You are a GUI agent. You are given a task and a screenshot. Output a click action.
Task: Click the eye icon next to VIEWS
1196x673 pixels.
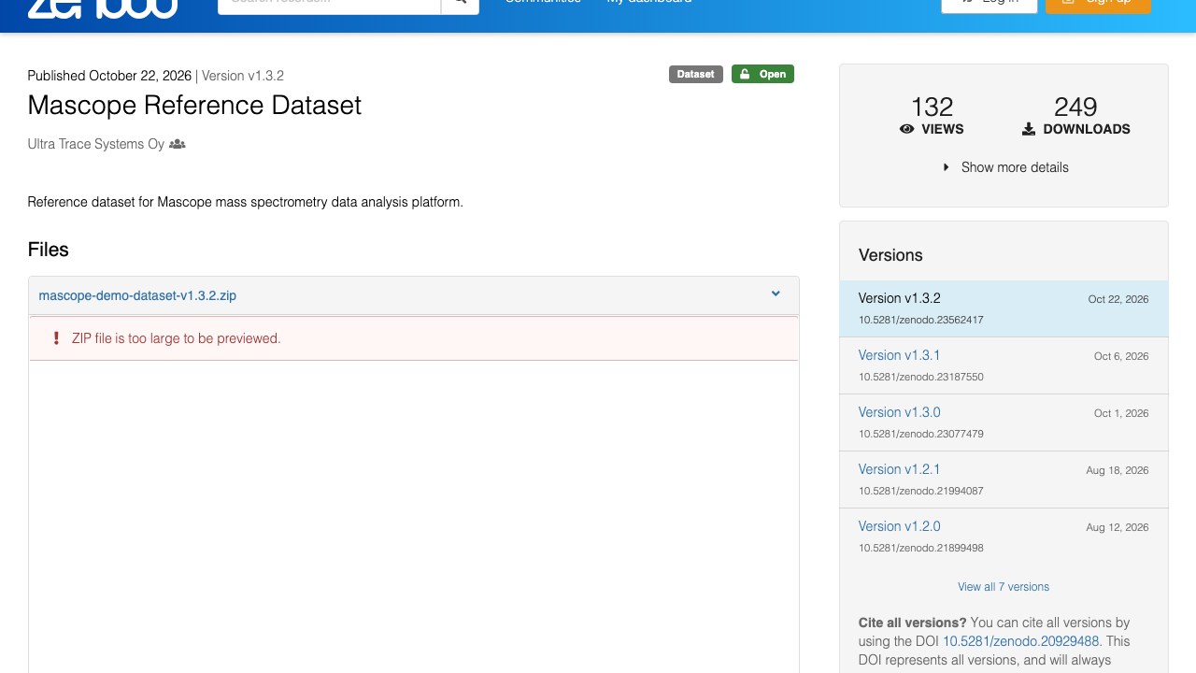(906, 129)
